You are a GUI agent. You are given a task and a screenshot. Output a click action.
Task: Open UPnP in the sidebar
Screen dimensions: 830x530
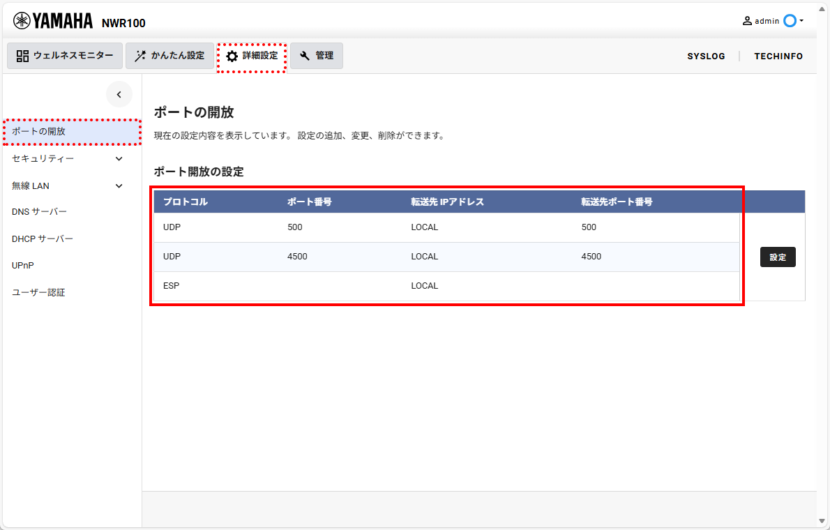(23, 265)
